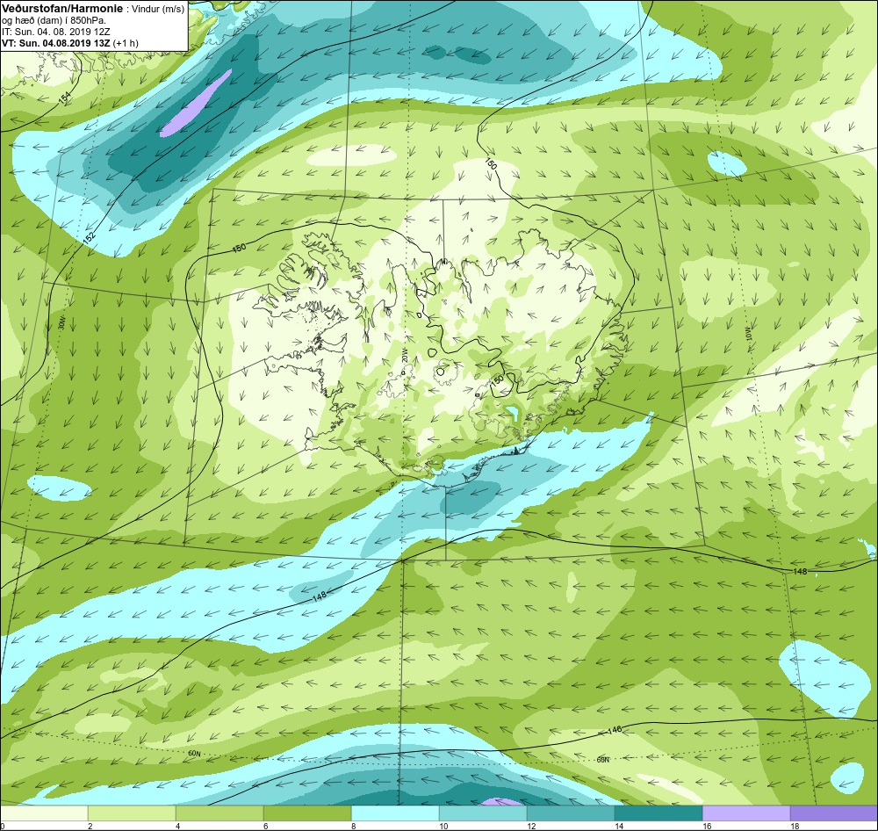
Task: Click the light purple 16–18 m/s legend swatch
Action: point(745,813)
